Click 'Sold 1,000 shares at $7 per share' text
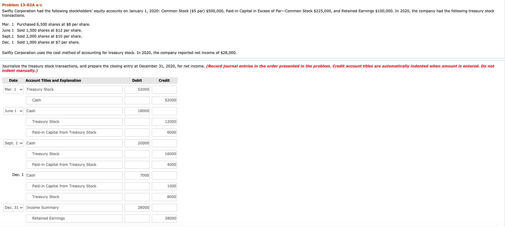Screen dimensions: 505x227 [x=48, y=42]
